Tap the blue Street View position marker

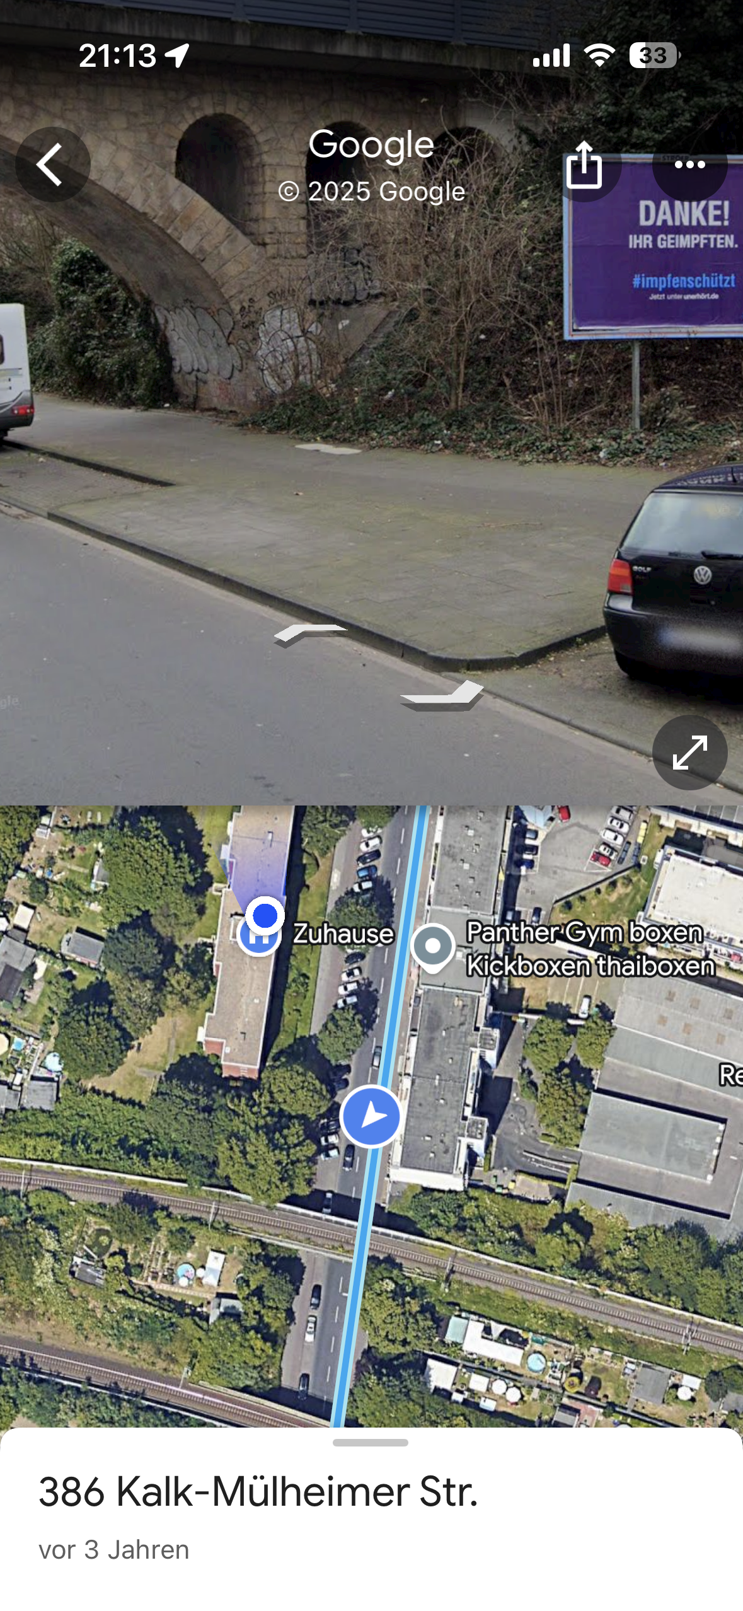[x=371, y=1116]
